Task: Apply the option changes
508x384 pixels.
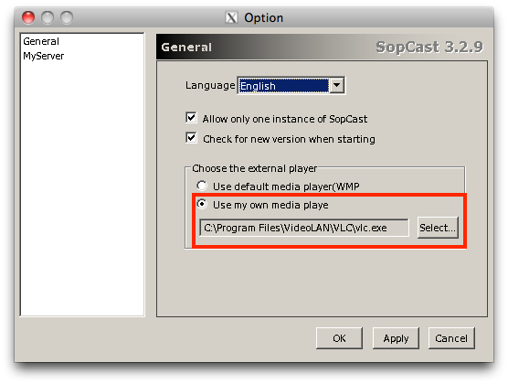Action: (396, 338)
